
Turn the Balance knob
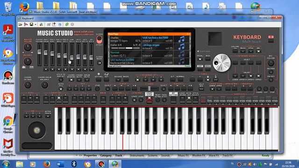coord(28,61)
